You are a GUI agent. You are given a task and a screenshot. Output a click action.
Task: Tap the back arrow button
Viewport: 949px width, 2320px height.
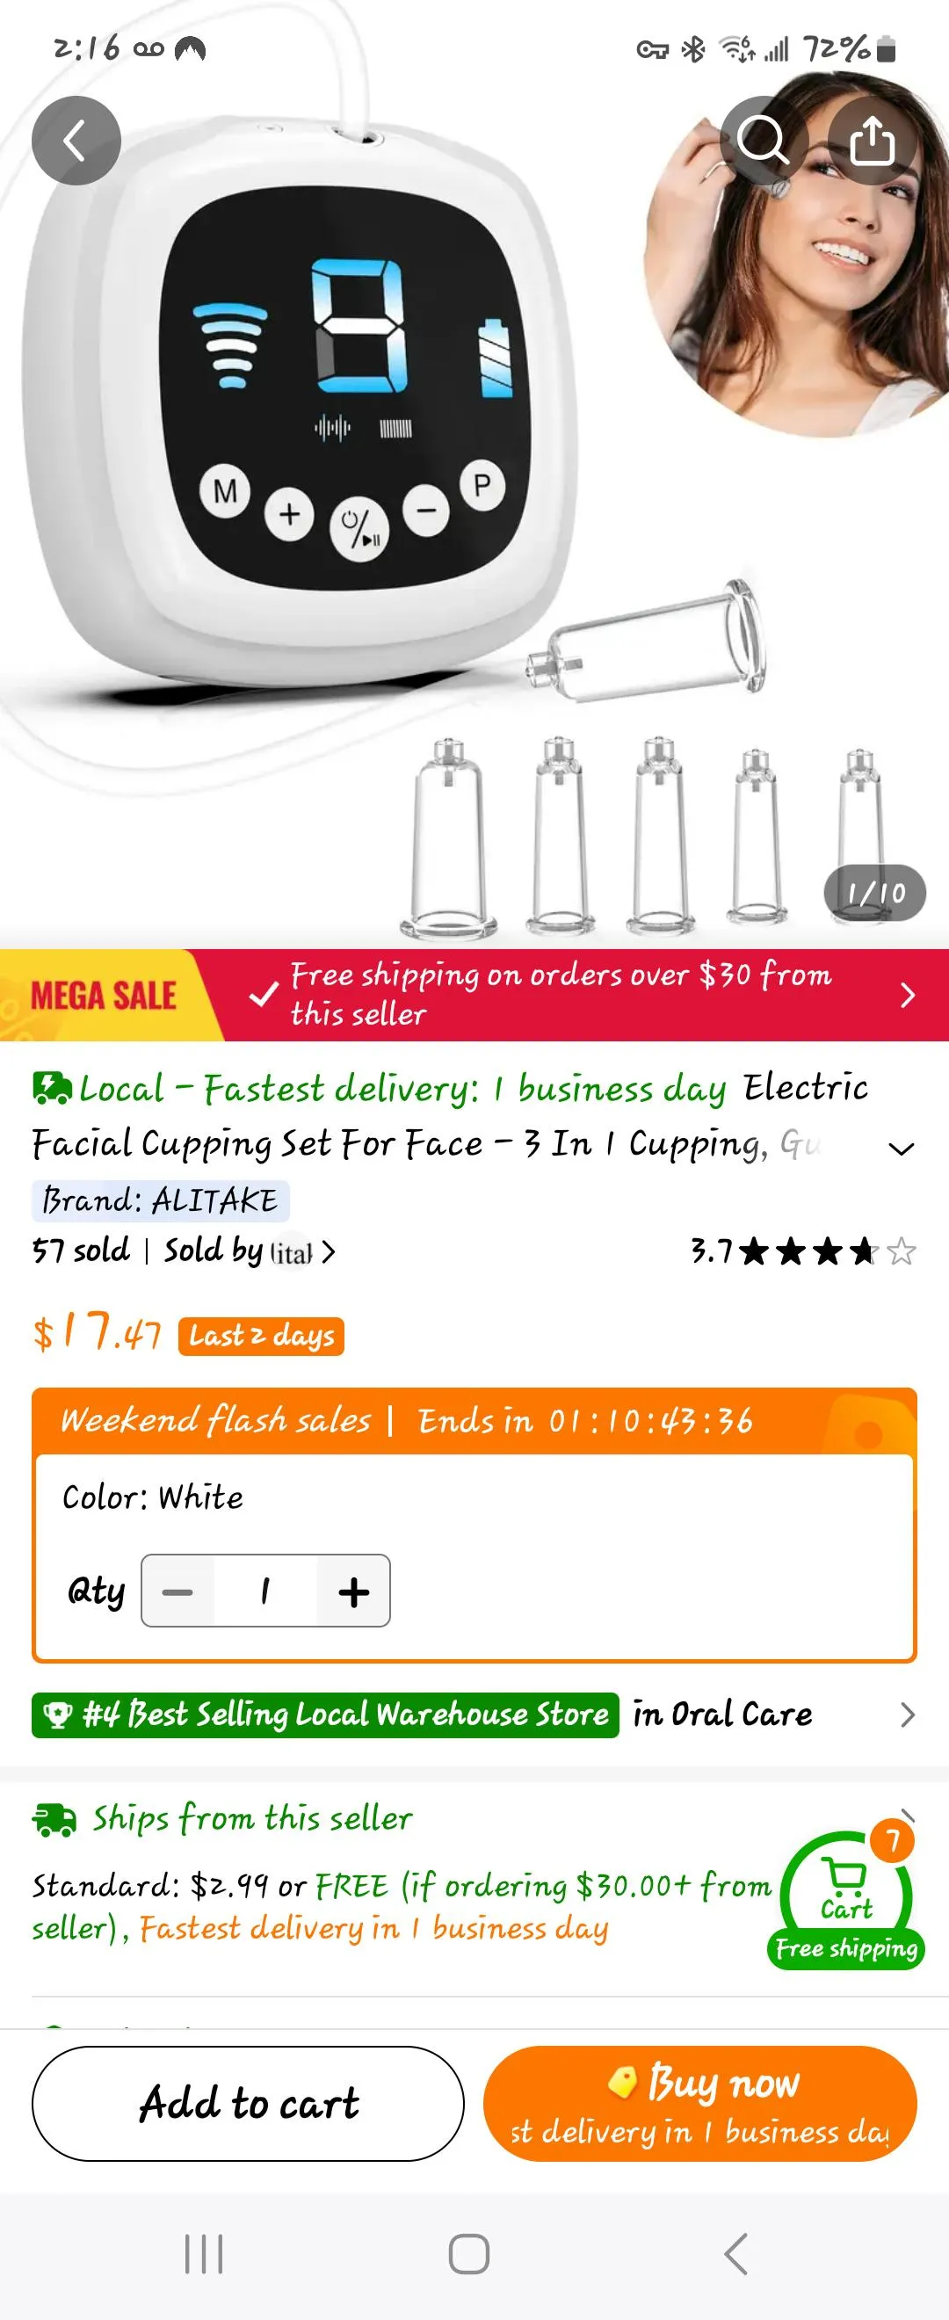(x=76, y=141)
